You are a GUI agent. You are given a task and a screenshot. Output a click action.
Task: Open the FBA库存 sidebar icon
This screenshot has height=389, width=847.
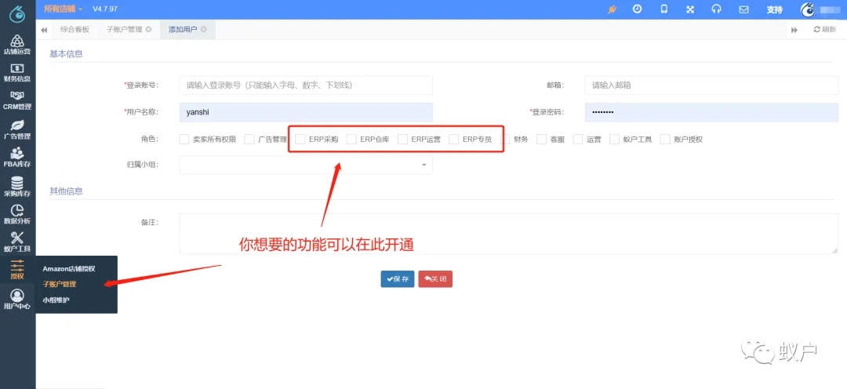coord(17,158)
